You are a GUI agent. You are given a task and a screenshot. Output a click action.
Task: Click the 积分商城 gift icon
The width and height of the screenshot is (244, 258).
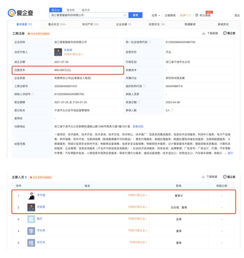pyautogui.click(x=196, y=15)
